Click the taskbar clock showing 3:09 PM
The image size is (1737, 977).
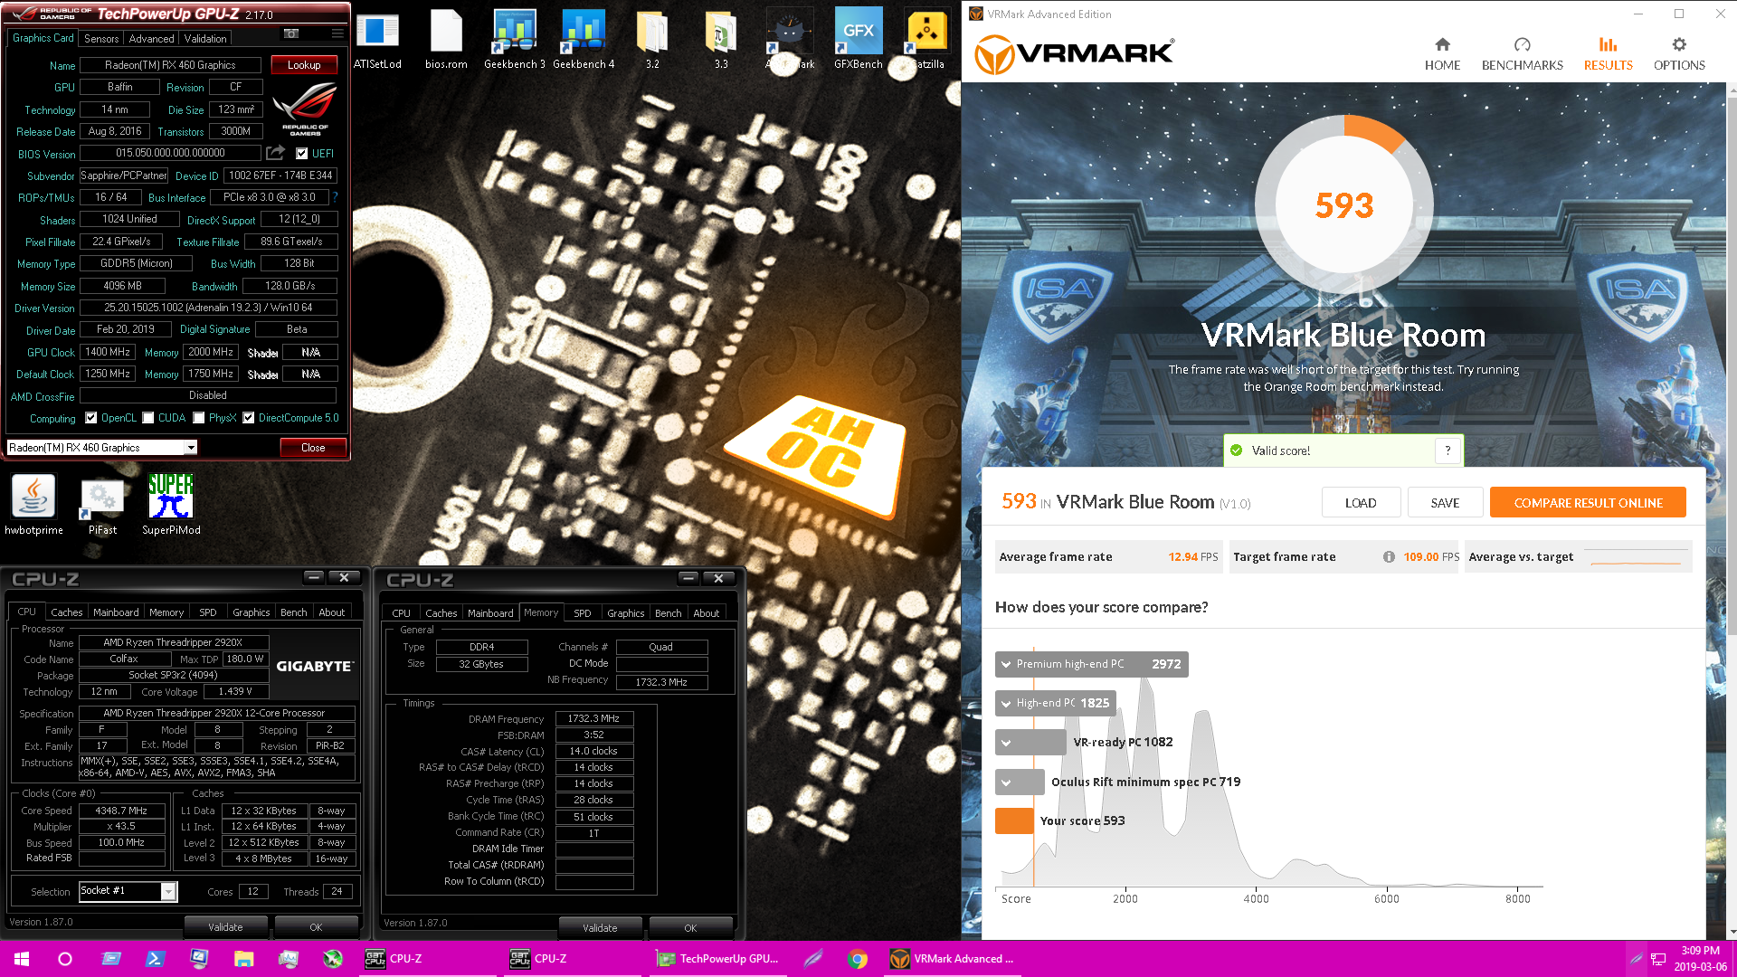1700,959
